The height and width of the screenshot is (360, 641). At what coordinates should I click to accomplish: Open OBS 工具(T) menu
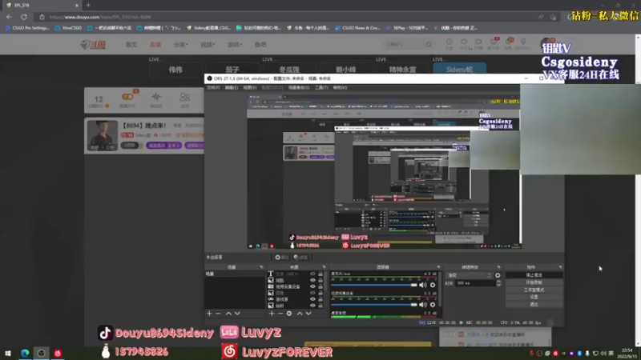(x=321, y=88)
